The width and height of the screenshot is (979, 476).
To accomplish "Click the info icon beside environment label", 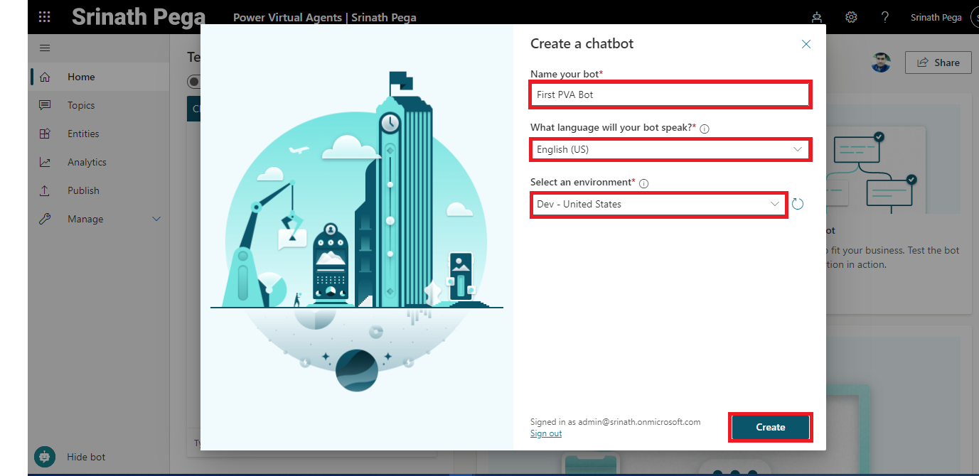I will 643,183.
